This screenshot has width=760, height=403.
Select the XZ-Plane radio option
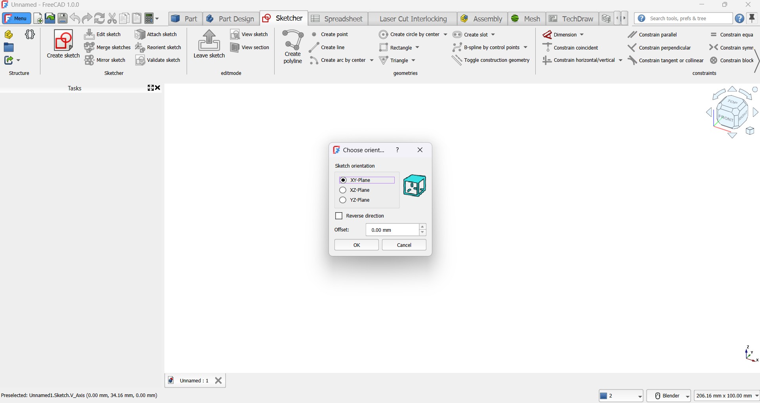point(355,190)
